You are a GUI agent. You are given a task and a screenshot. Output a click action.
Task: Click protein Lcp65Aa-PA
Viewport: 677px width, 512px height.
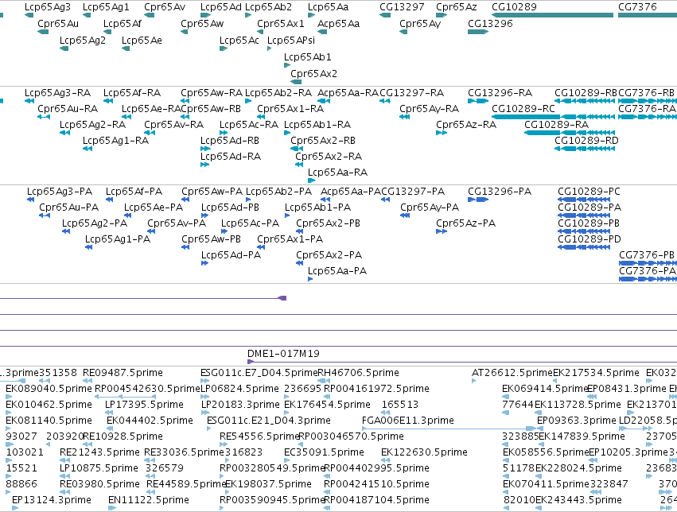[337, 272]
